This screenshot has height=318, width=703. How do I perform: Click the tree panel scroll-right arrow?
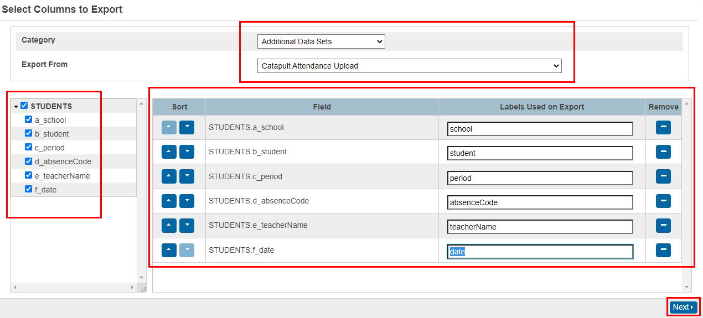tap(132, 288)
